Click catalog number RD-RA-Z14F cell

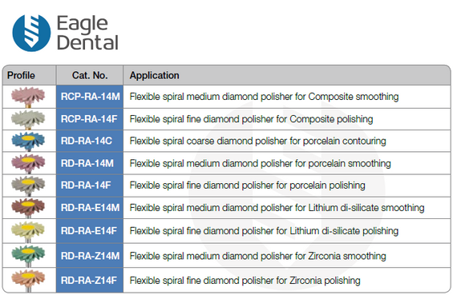pos(90,281)
